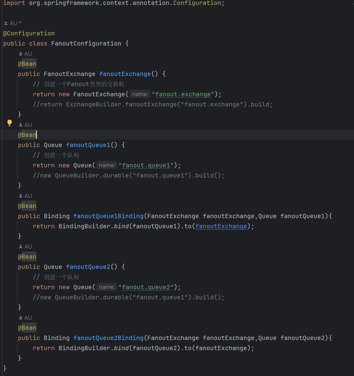Click the FanoutConfiguration class name

[x=86, y=43]
